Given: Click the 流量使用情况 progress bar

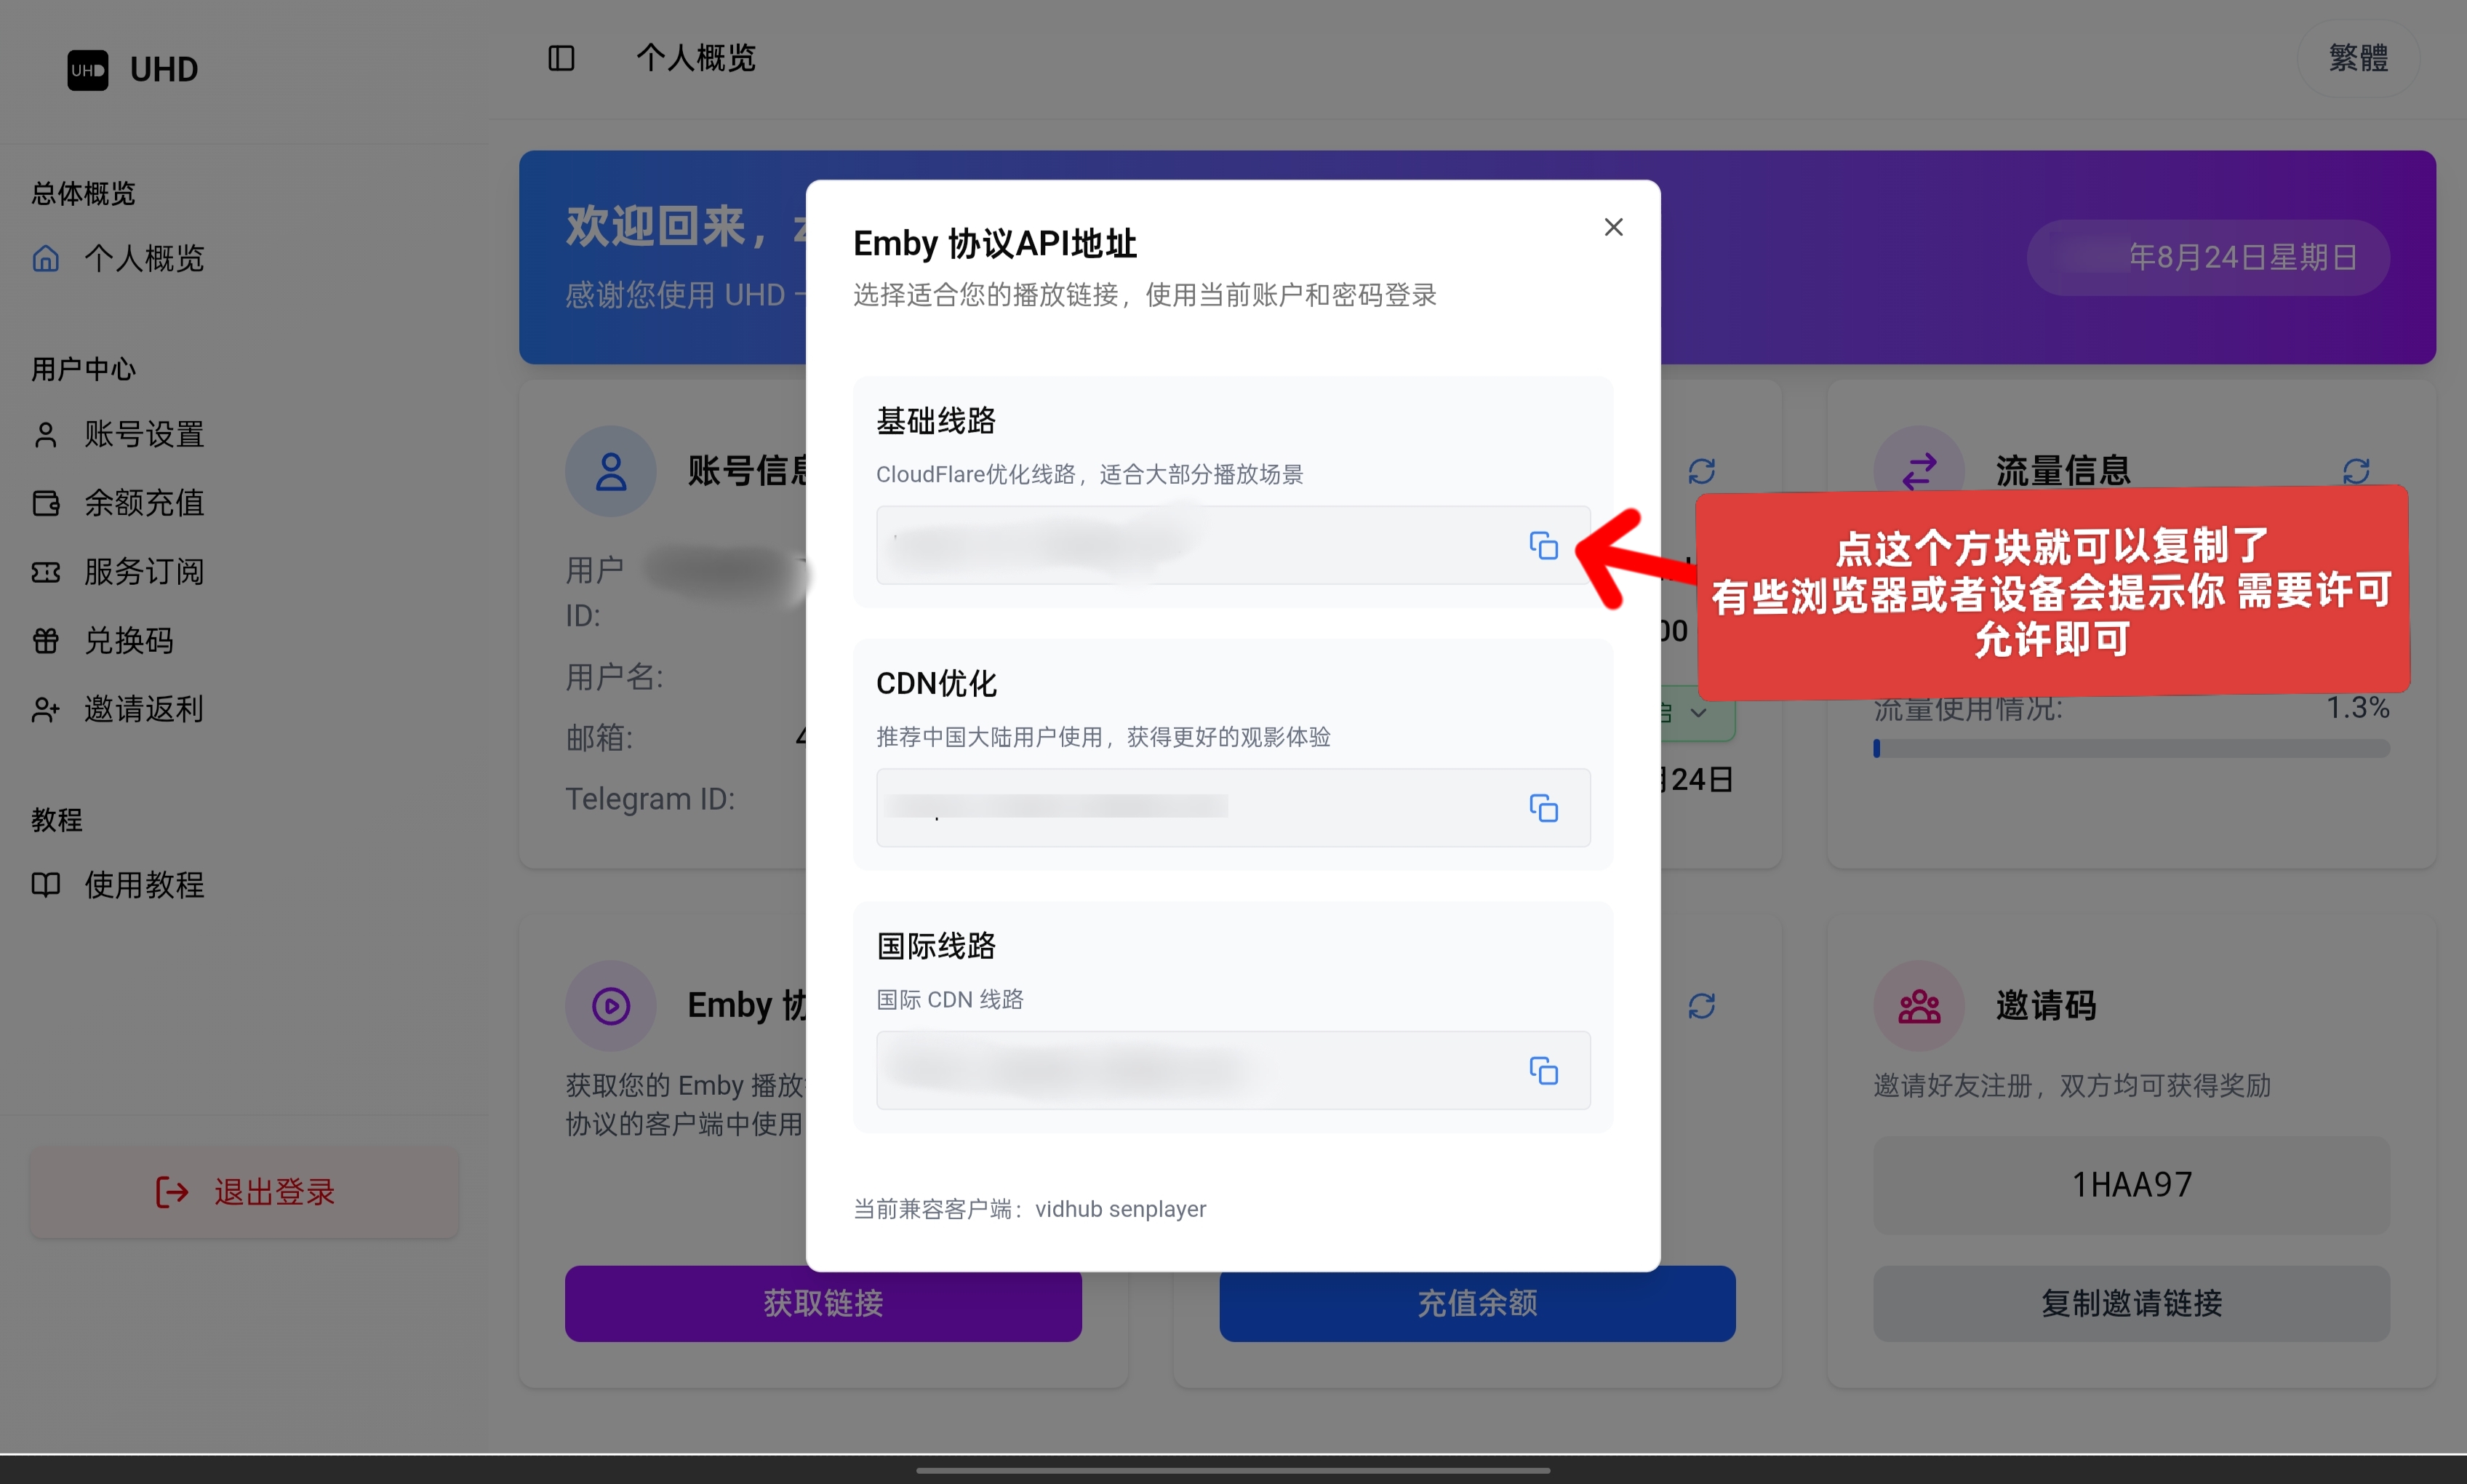Looking at the screenshot, I should pos(2130,749).
